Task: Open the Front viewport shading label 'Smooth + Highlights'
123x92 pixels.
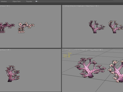Action: [78, 6]
